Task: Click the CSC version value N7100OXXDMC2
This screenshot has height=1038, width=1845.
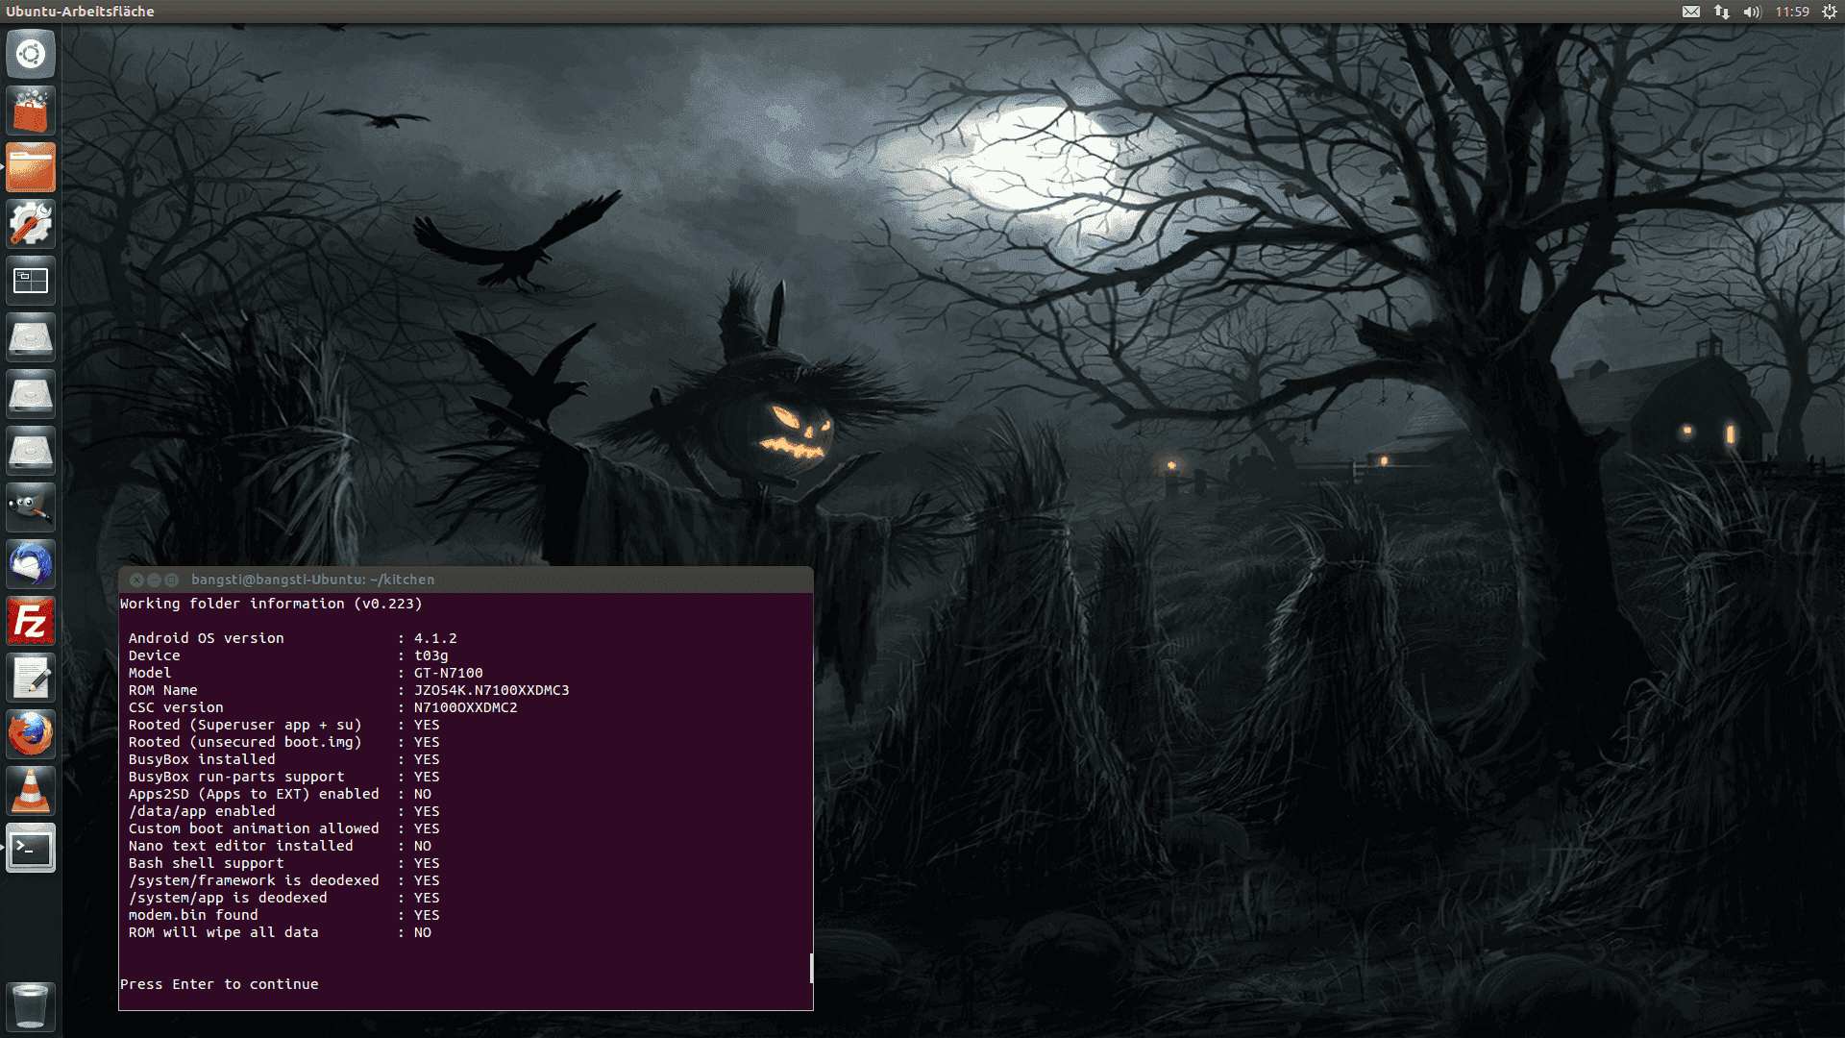Action: [x=465, y=707]
